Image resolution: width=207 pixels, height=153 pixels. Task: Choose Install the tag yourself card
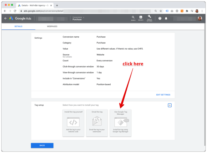point(73,123)
